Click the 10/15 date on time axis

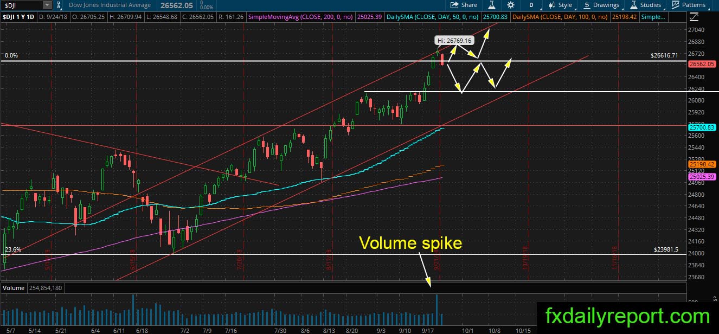pos(523,330)
